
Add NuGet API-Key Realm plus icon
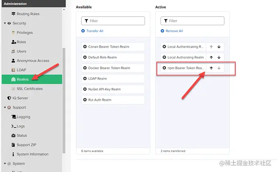85,89
